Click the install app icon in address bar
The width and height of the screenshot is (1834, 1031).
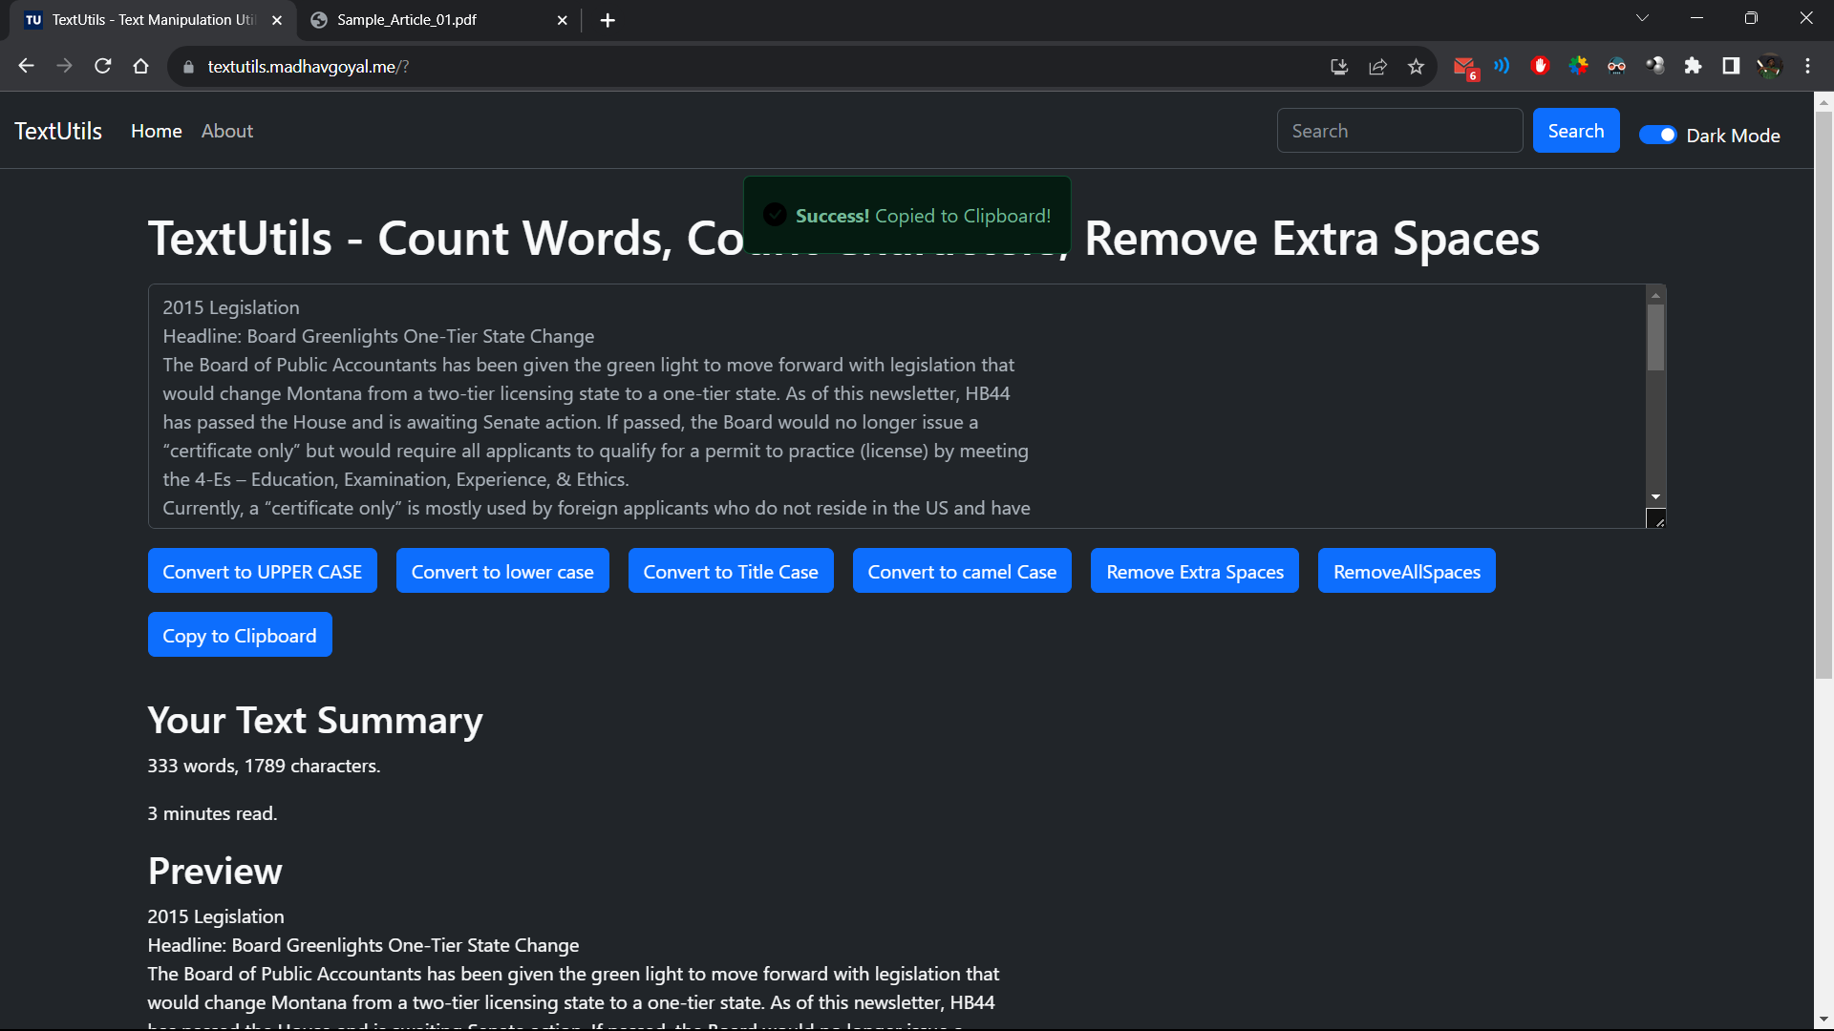(1339, 66)
